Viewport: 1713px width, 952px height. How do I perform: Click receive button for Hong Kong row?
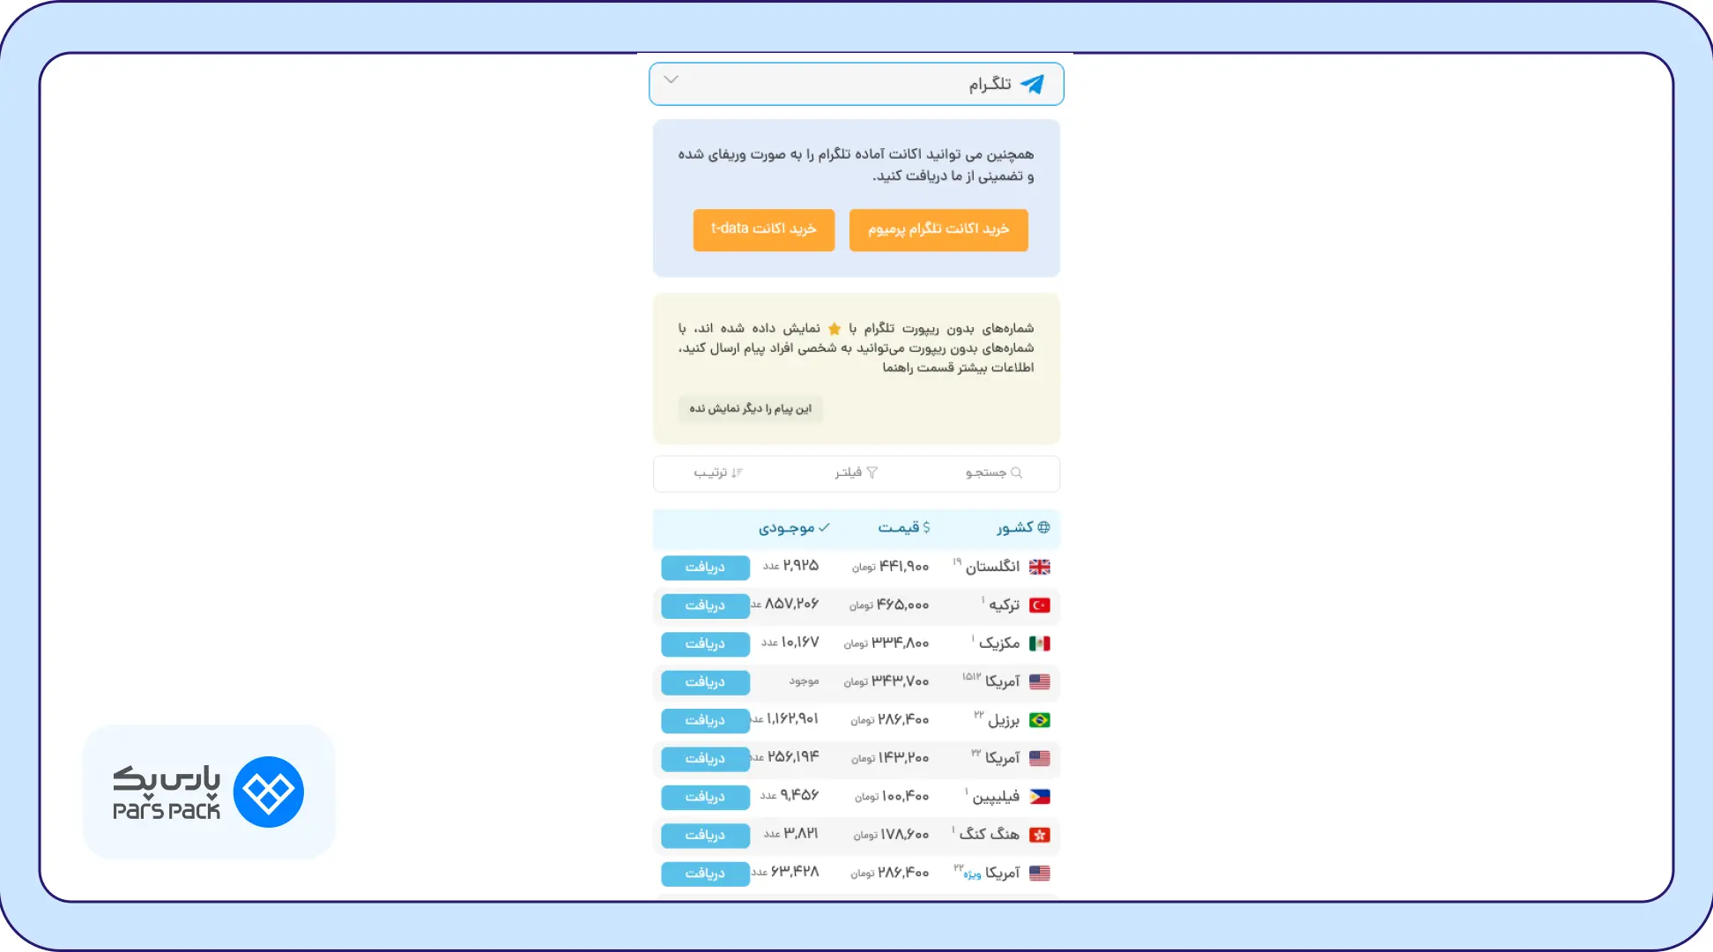706,835
